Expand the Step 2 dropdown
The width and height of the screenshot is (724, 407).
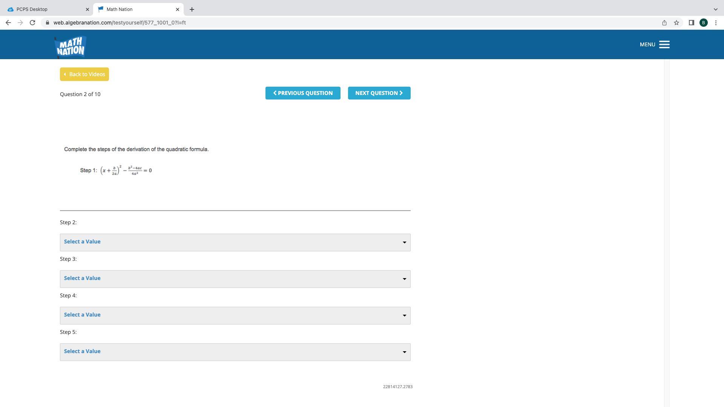[235, 242]
